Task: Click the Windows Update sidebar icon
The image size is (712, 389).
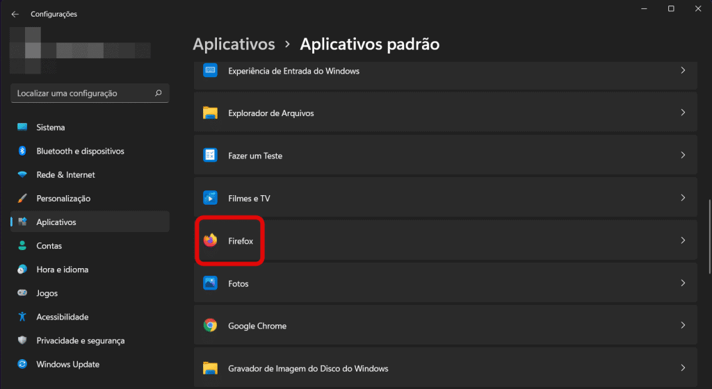Action: point(22,363)
